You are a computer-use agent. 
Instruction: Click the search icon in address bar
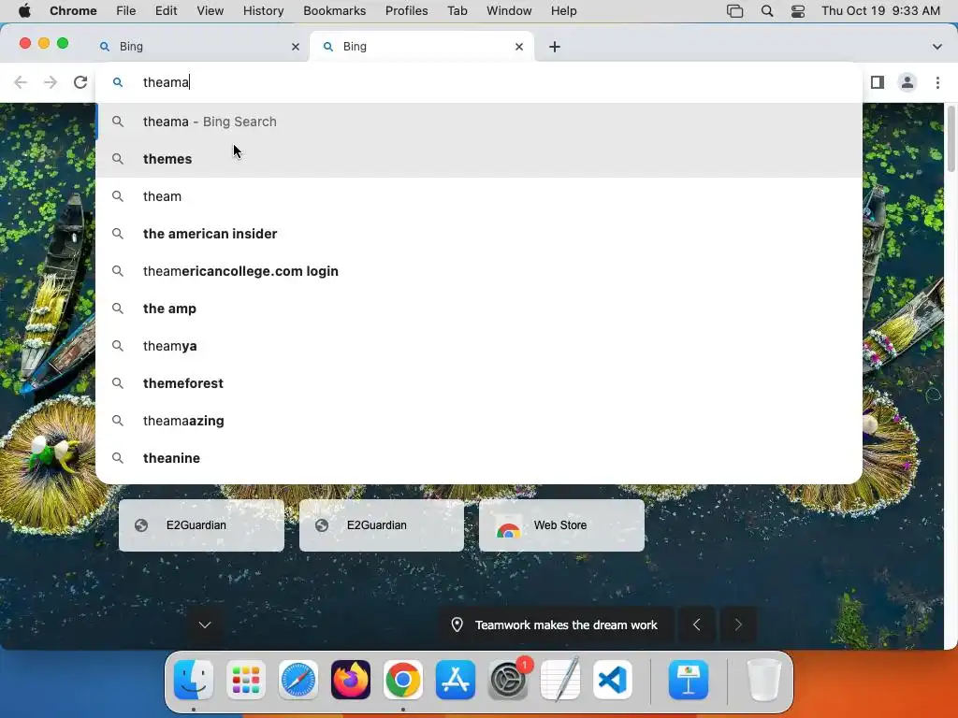118,82
